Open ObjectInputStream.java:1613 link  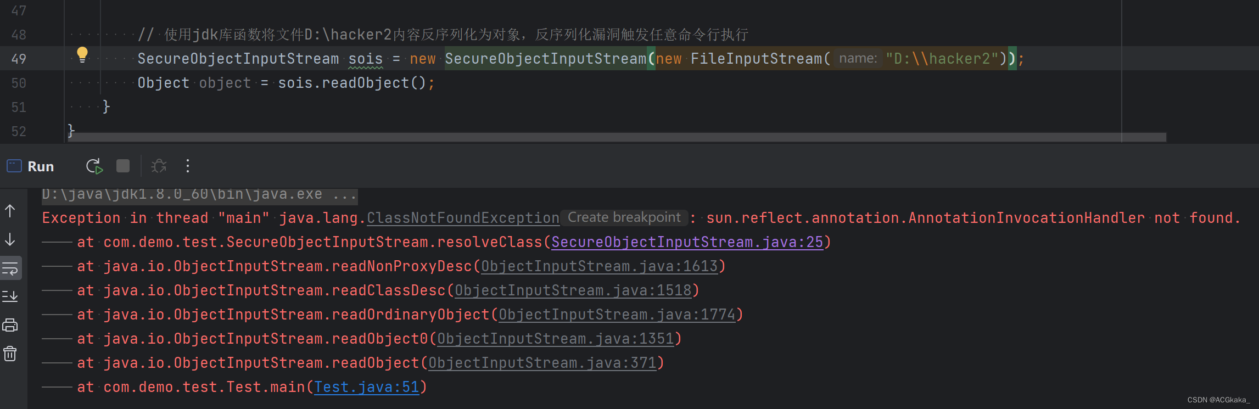coord(600,266)
